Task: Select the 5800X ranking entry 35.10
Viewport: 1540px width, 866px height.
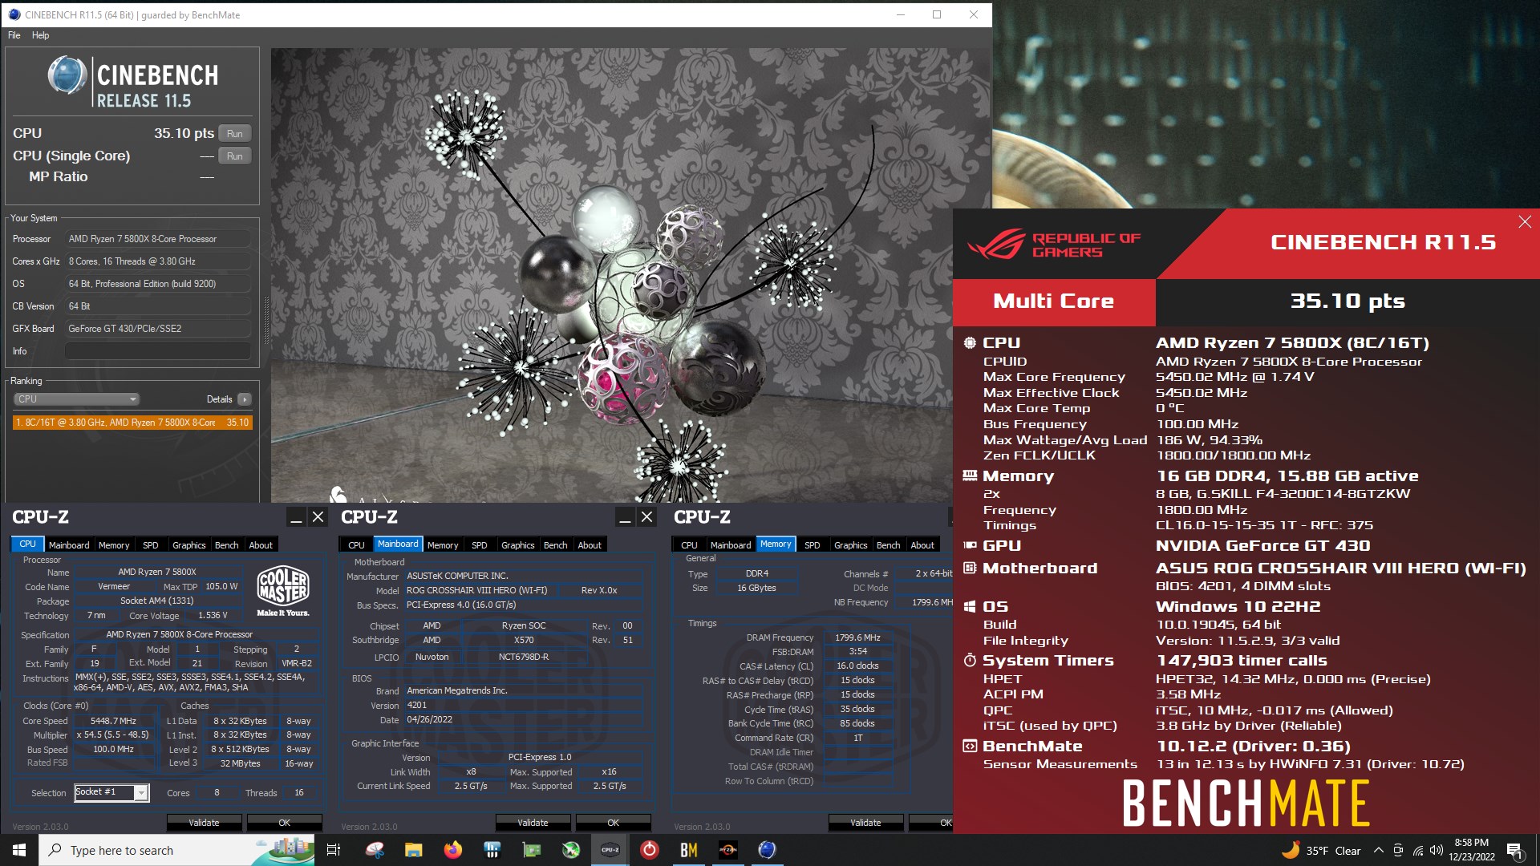Action: click(x=132, y=423)
